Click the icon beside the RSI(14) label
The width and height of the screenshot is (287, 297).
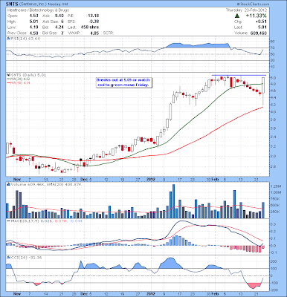click(8, 39)
